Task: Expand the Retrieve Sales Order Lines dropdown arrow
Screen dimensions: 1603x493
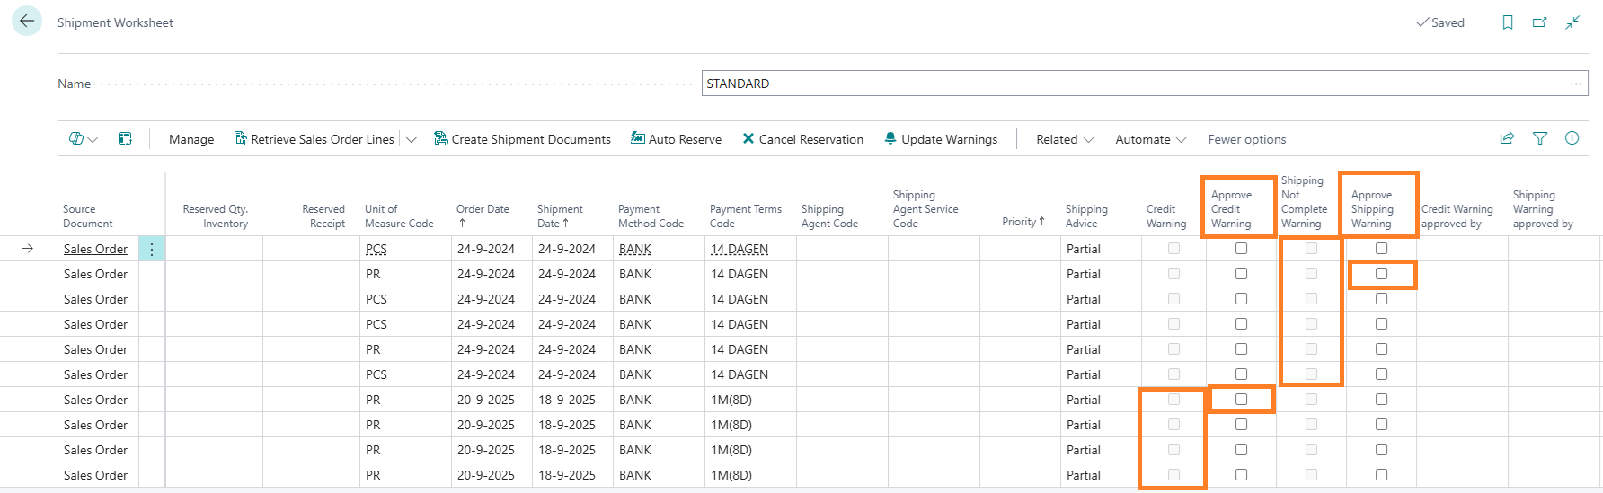Action: 412,140
